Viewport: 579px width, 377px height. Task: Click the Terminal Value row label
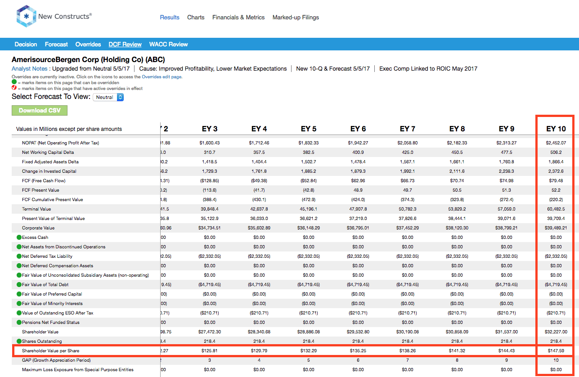[36, 209]
